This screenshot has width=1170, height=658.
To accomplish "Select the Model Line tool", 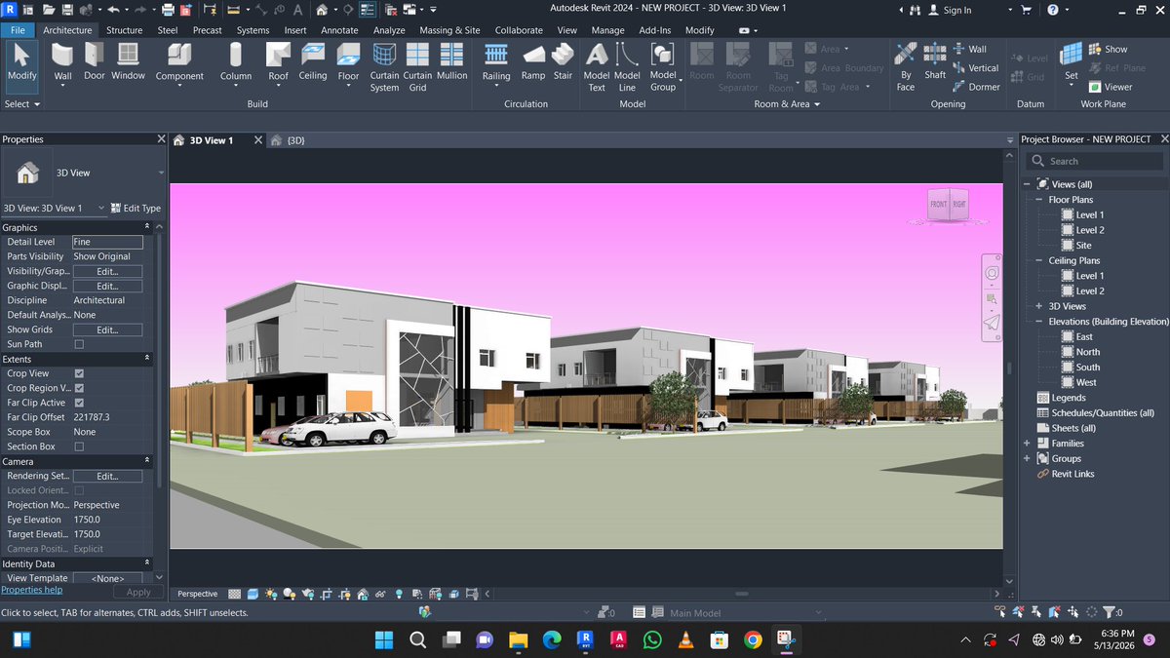I will (627, 66).
